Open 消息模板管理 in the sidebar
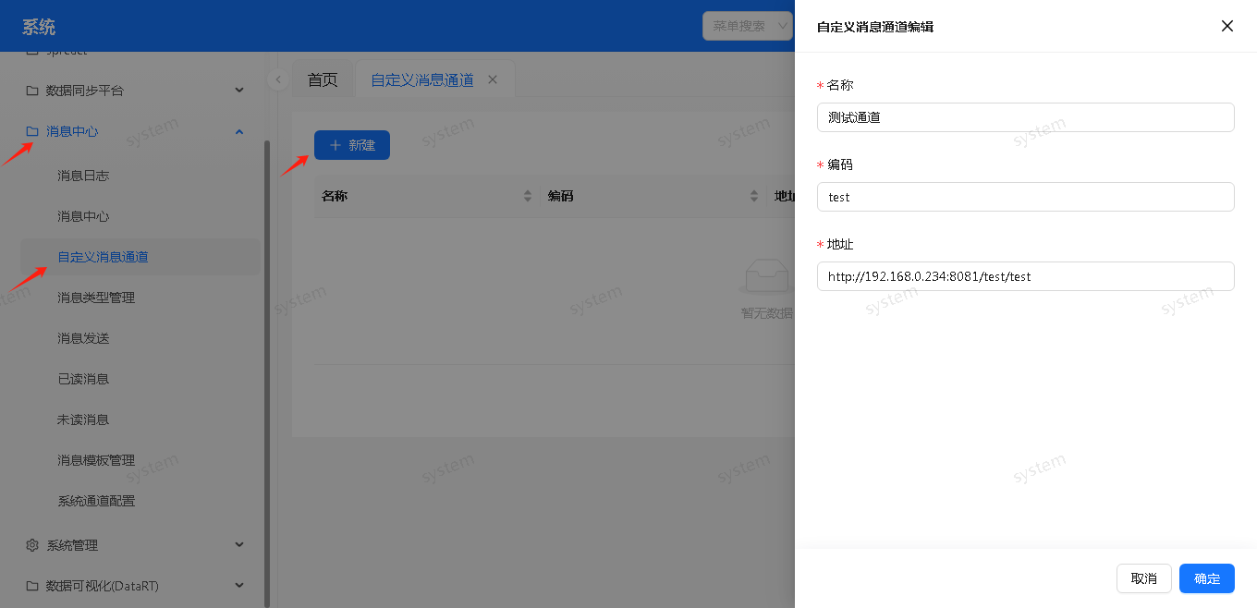 (96, 460)
